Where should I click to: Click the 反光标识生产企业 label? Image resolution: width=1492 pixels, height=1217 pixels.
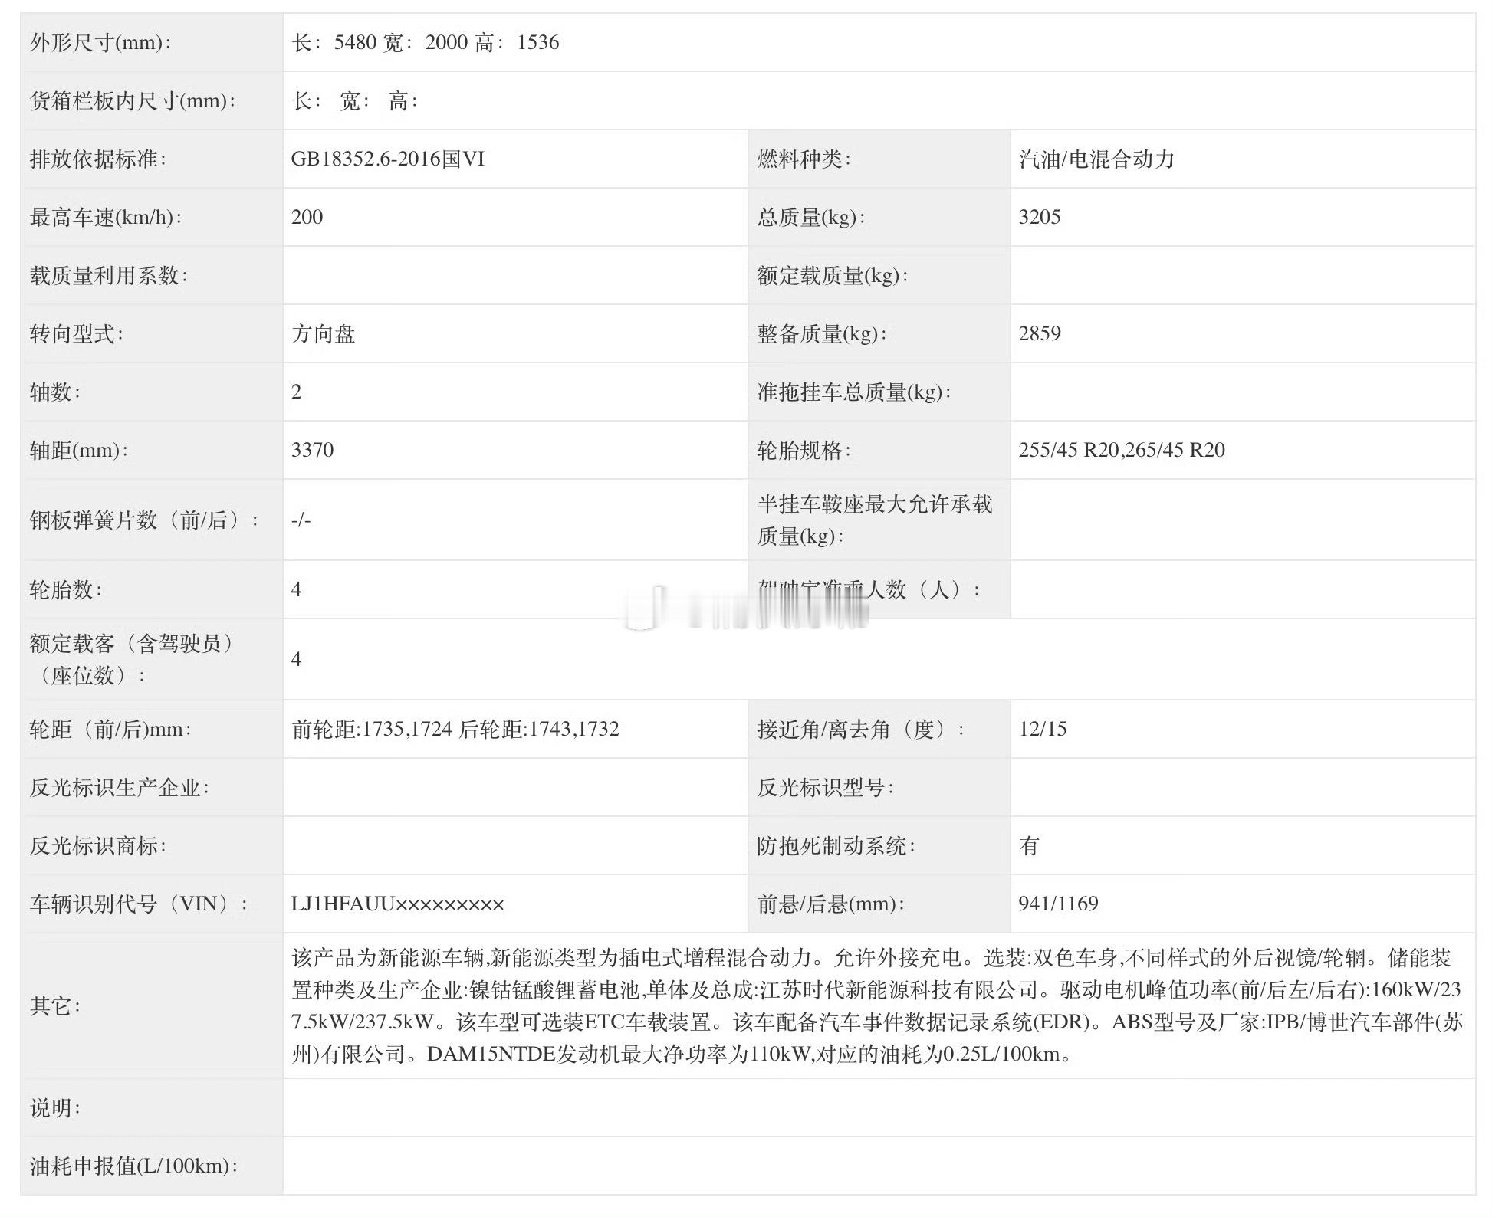(x=120, y=787)
